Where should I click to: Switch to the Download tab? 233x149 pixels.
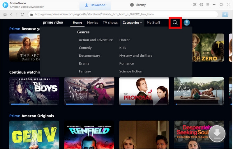tap(95, 5)
